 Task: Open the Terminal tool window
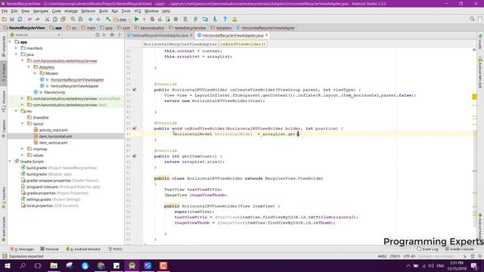click(x=49, y=249)
